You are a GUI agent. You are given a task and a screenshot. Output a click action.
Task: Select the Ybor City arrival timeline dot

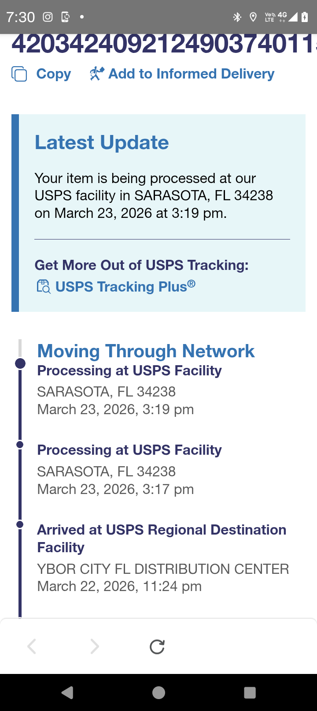tap(20, 524)
